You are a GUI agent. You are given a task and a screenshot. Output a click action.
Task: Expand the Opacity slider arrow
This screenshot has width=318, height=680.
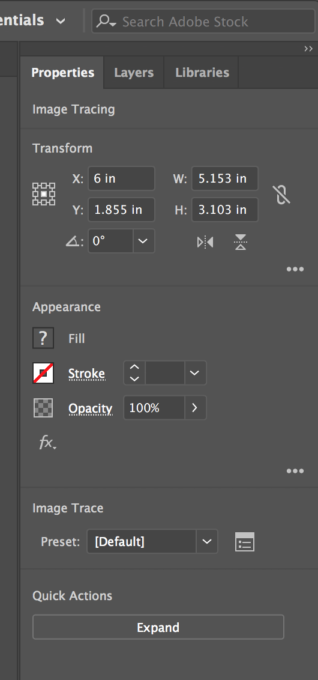click(195, 408)
